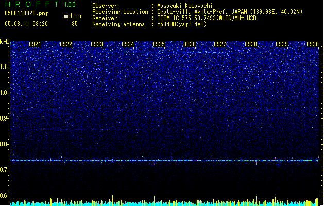Click the 0923 time marker

pyautogui.click(x=97, y=44)
